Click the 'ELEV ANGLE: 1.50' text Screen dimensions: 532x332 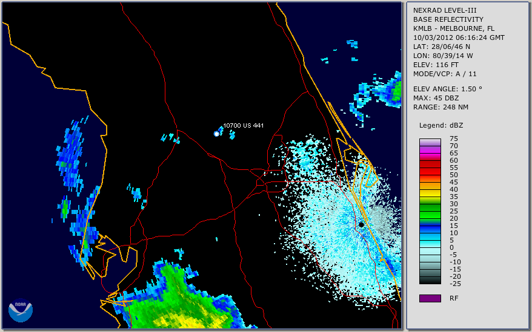click(x=447, y=89)
